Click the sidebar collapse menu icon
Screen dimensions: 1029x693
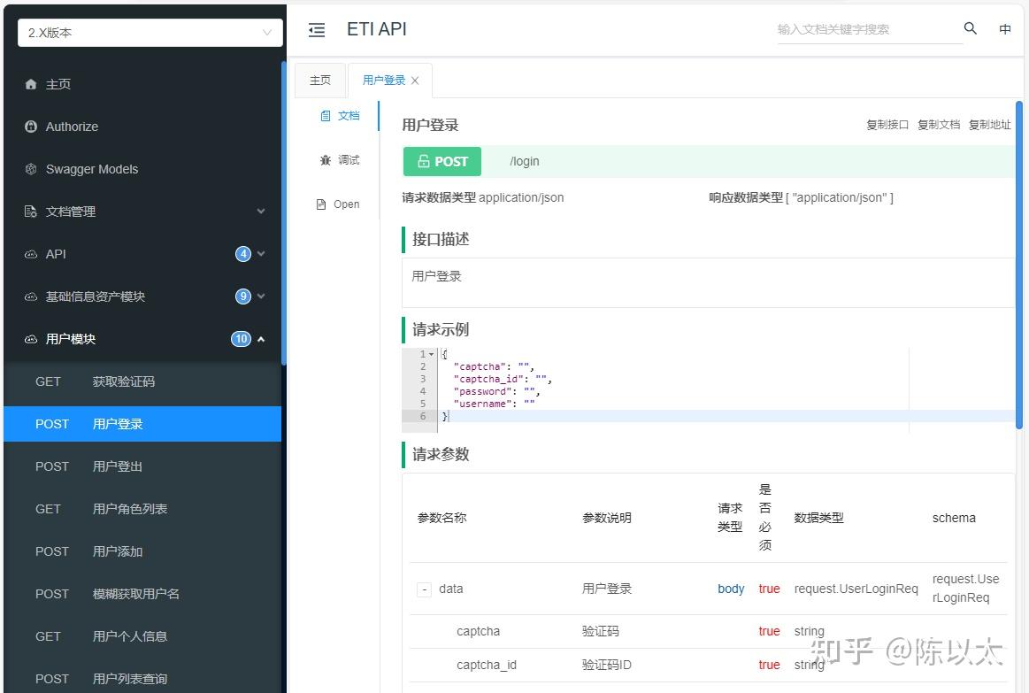click(x=317, y=29)
